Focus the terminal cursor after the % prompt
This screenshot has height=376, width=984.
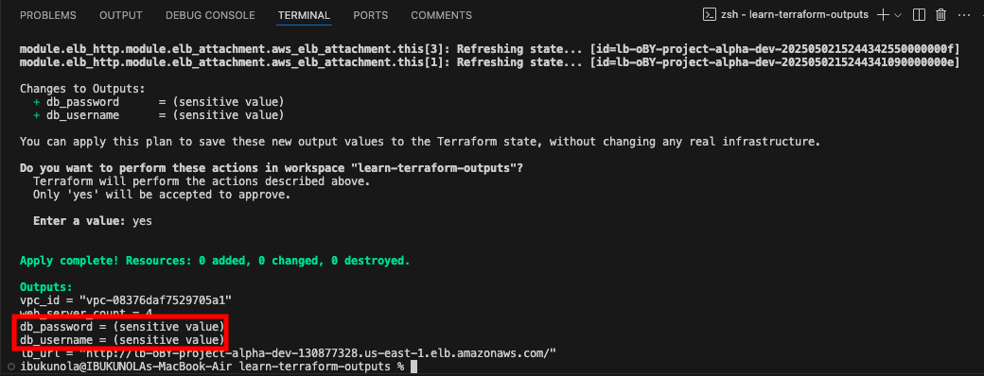pyautogui.click(x=413, y=366)
